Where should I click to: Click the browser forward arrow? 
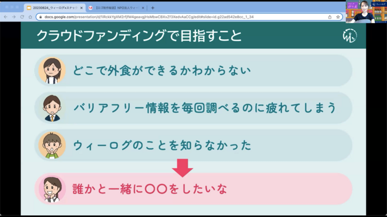pos(14,17)
